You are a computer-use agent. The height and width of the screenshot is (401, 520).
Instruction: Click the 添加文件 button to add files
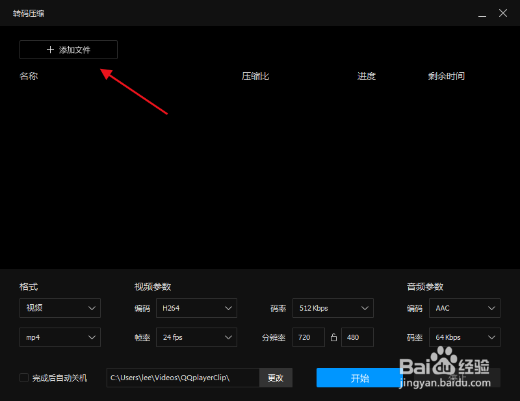point(68,49)
